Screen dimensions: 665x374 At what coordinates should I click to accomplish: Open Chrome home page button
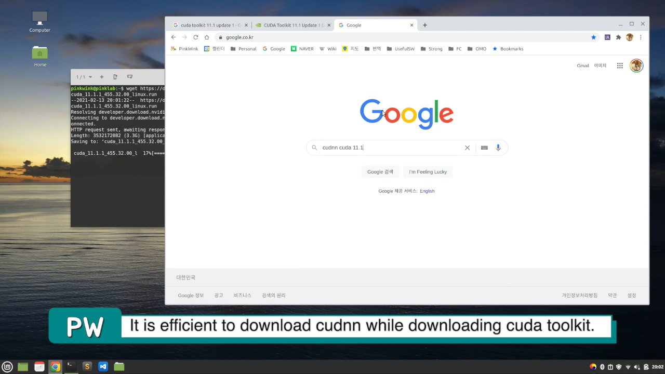click(207, 37)
